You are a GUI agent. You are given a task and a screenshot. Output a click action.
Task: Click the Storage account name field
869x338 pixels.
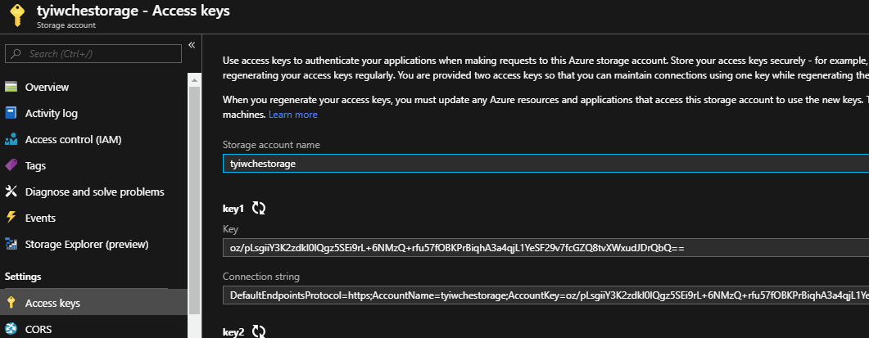(x=546, y=164)
